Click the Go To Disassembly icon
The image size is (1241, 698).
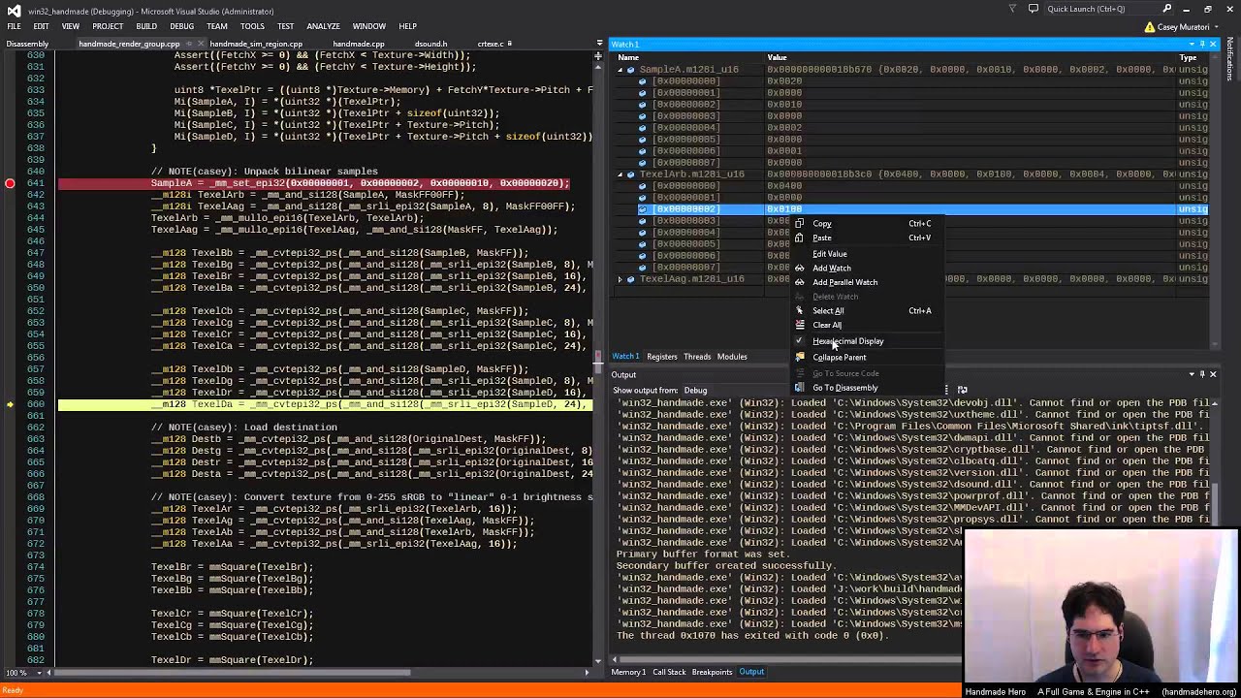tap(800, 388)
